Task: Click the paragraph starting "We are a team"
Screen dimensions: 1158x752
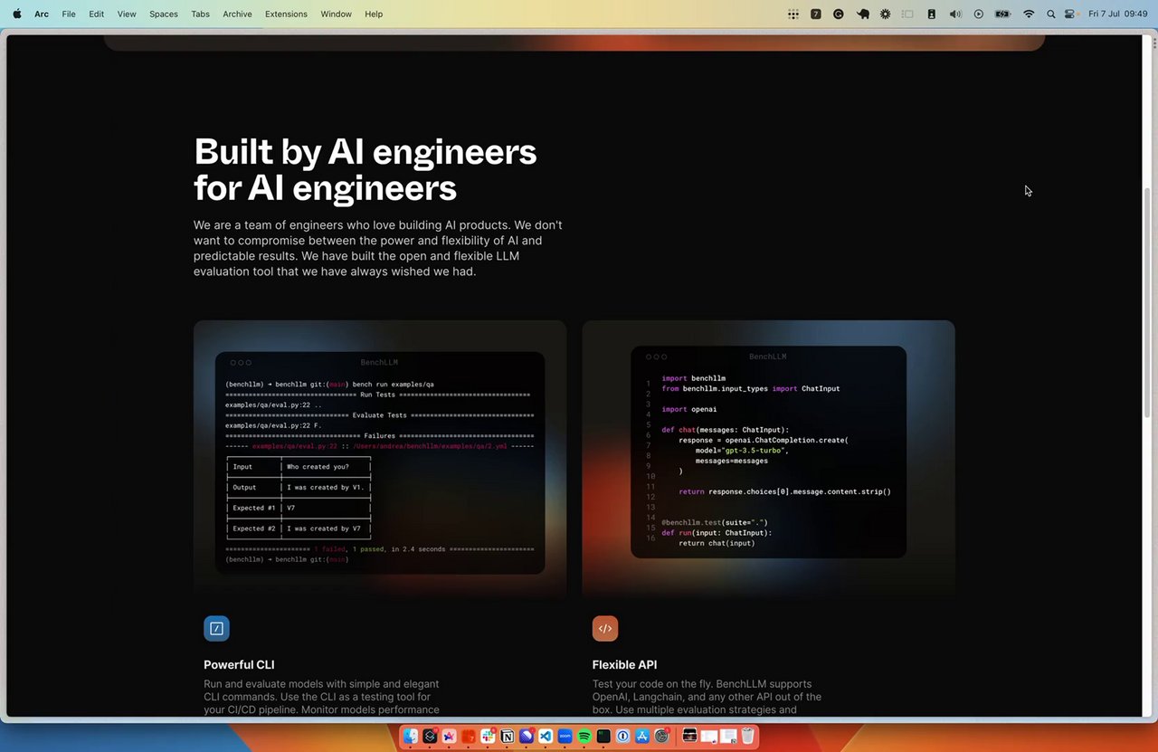Action: point(378,248)
